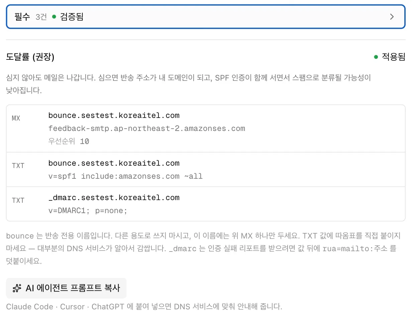Image resolution: width=420 pixels, height=318 pixels.
Task: Click TXT label of the SPF record
Action: tap(18, 166)
